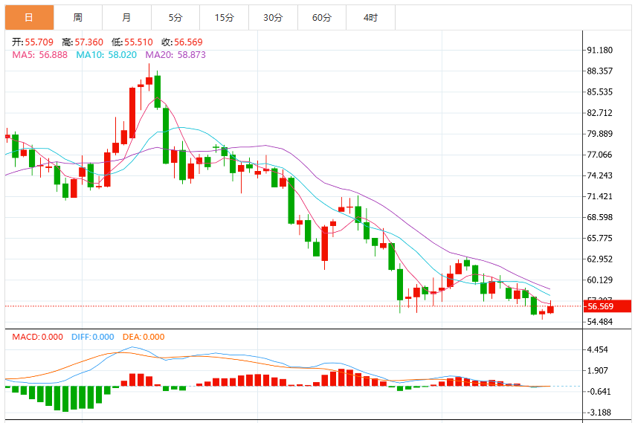Switch to the 4时 chart tab
Screen dimensions: 635x423
(370, 17)
